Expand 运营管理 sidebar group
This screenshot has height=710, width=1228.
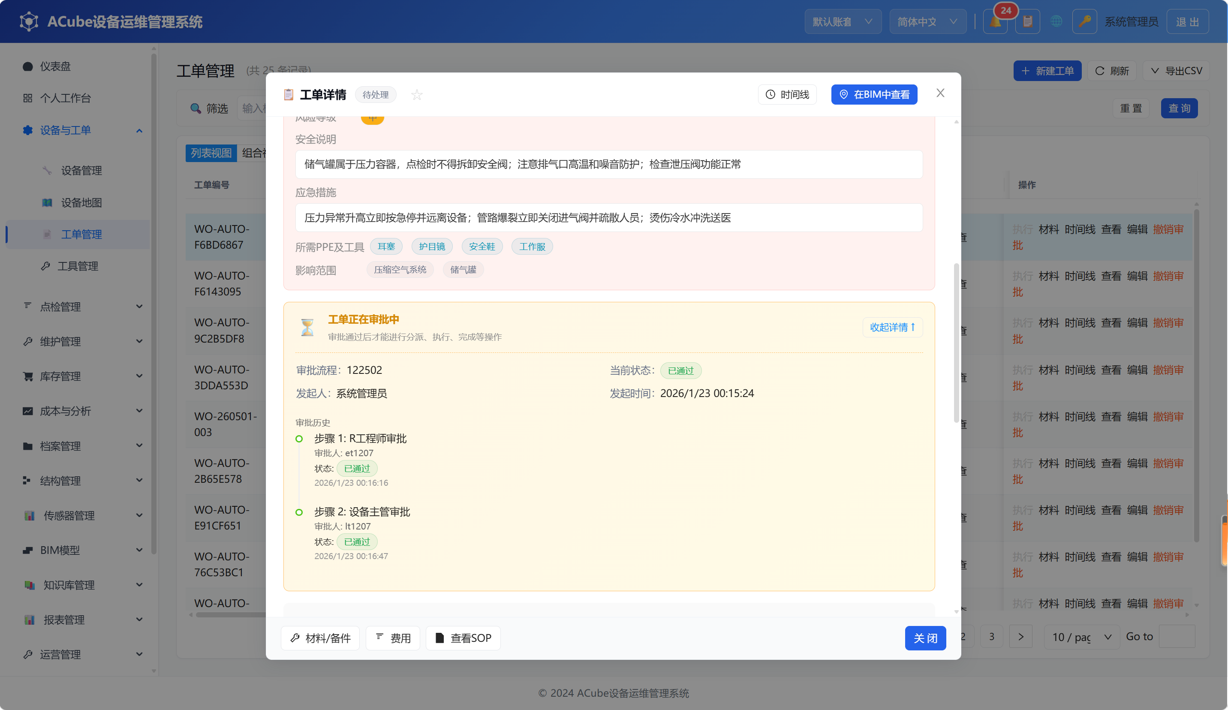tap(78, 654)
